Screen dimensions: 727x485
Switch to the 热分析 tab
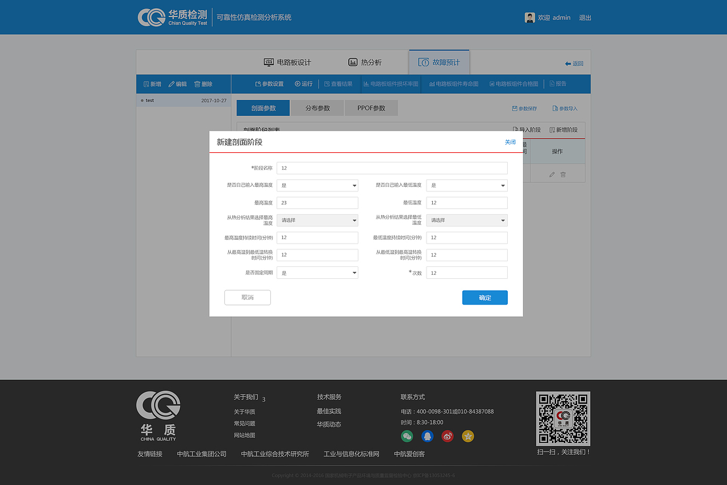365,62
